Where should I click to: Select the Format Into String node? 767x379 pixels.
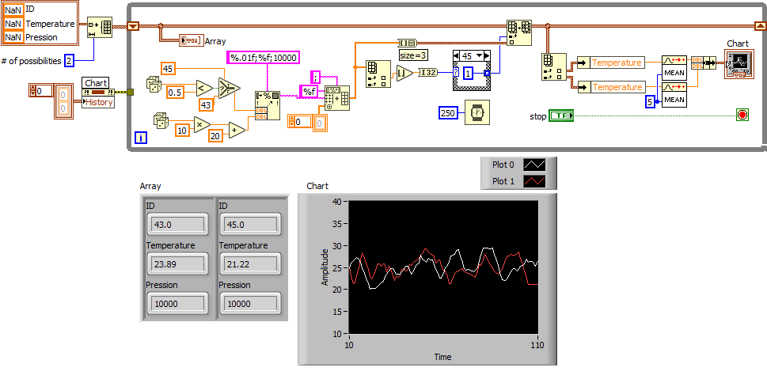pos(267,105)
